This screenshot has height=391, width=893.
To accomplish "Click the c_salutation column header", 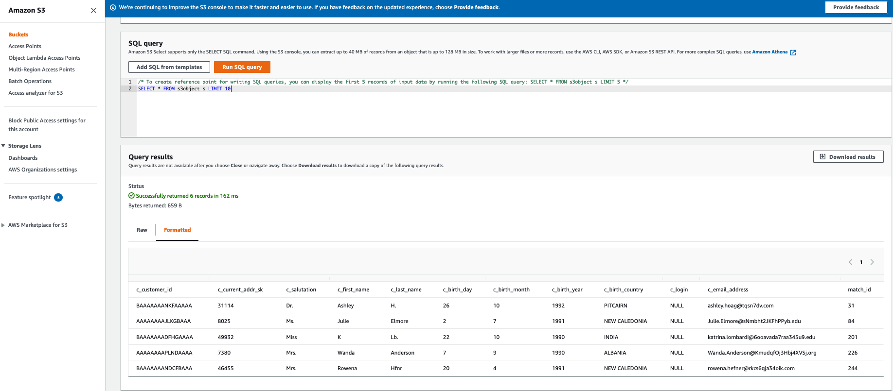I will pyautogui.click(x=301, y=289).
